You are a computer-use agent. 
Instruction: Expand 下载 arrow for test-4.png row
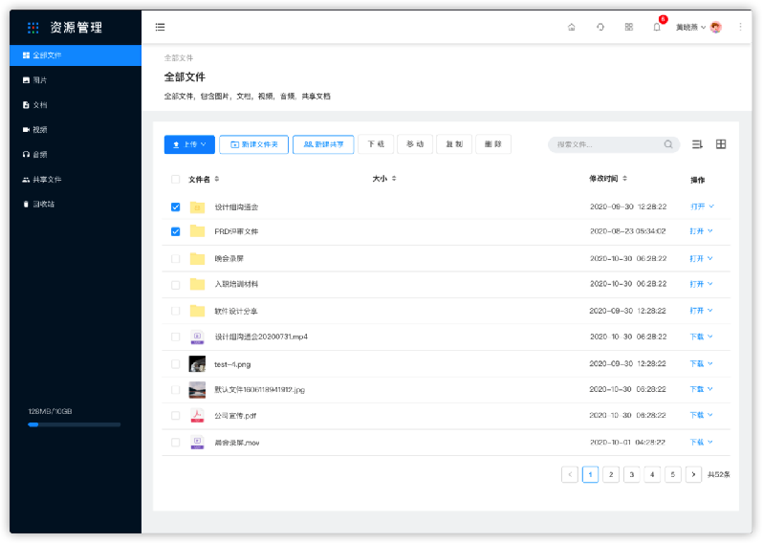pos(710,363)
